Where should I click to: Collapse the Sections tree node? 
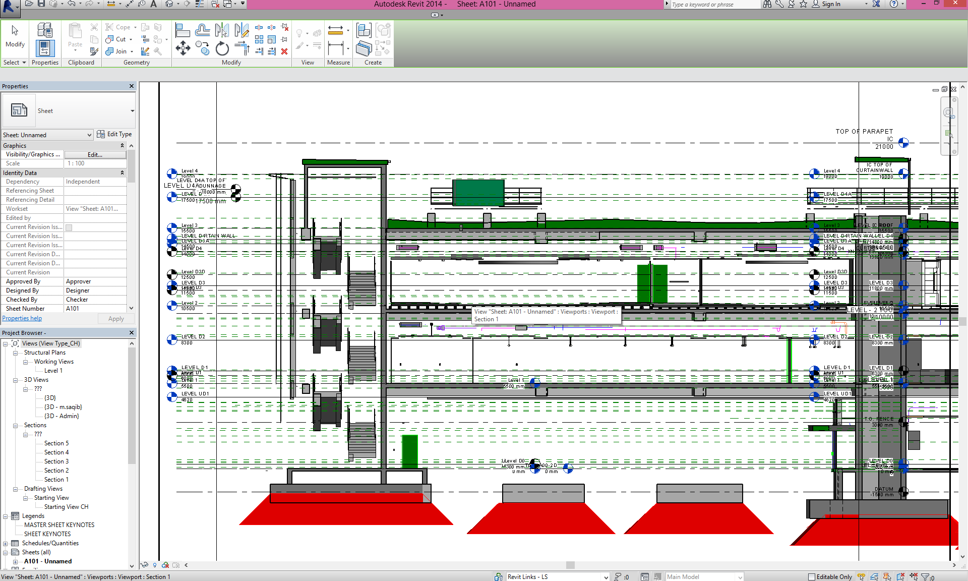point(15,426)
